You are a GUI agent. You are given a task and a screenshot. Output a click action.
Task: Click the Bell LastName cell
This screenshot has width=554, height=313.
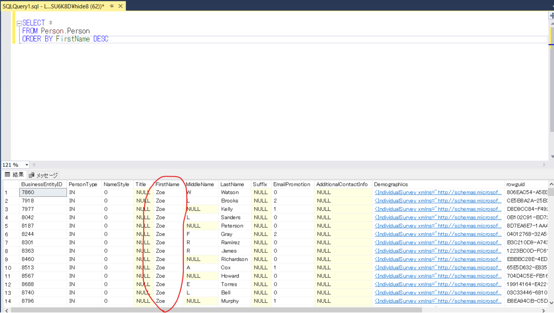click(x=235, y=292)
